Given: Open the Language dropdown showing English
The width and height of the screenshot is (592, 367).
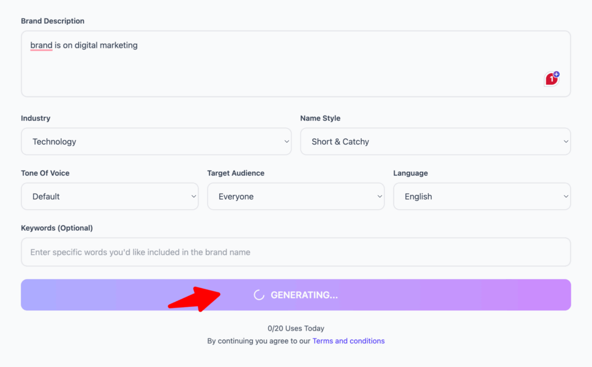Looking at the screenshot, I should click(x=481, y=197).
